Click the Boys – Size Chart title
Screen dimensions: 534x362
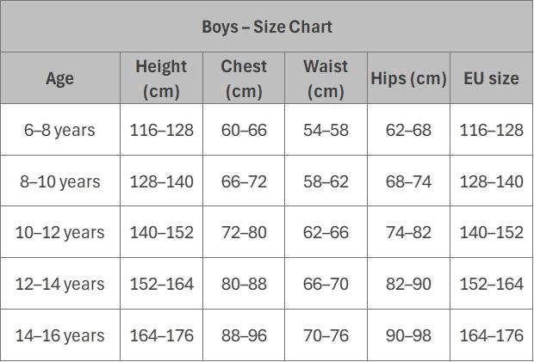tap(267, 27)
